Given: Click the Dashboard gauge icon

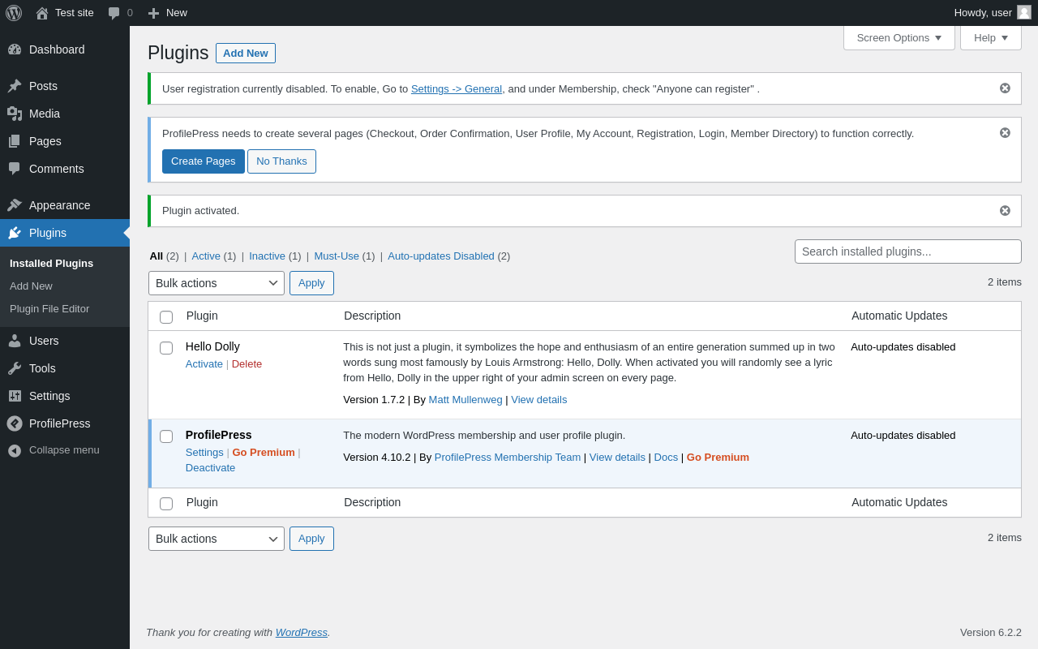Looking at the screenshot, I should (x=15, y=49).
